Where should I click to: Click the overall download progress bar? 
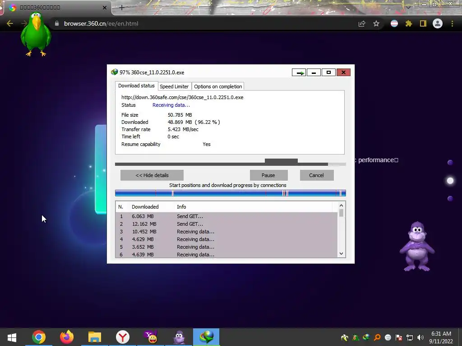230,164
